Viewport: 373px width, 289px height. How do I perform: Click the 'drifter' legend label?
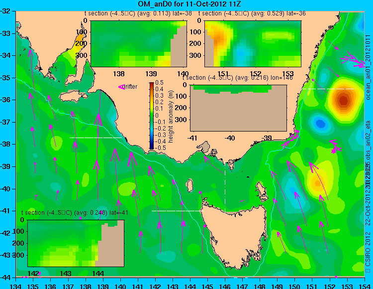pyautogui.click(x=131, y=87)
